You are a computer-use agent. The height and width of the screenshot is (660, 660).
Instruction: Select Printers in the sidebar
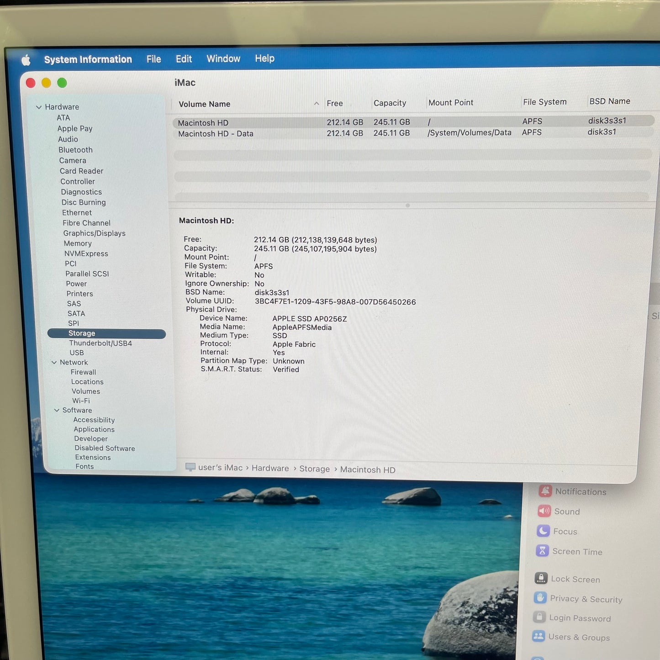[79, 294]
